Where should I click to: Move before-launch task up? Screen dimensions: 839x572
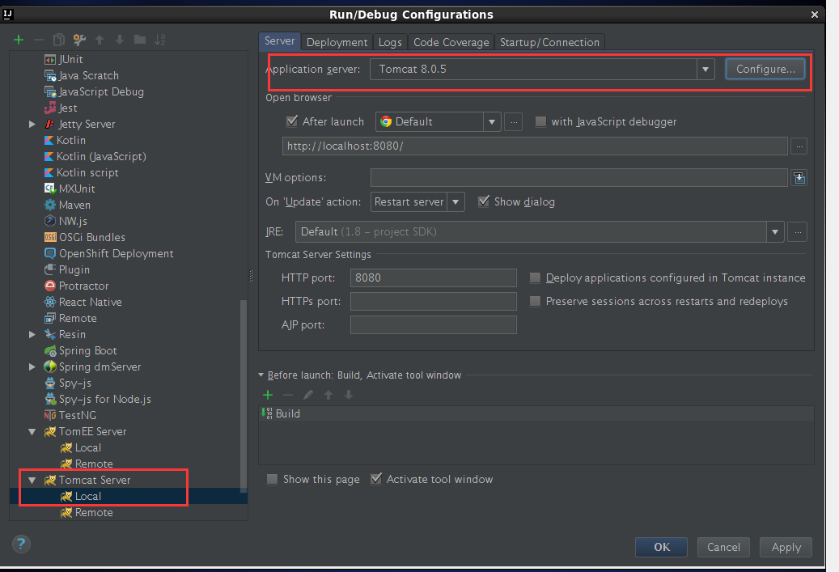click(328, 395)
